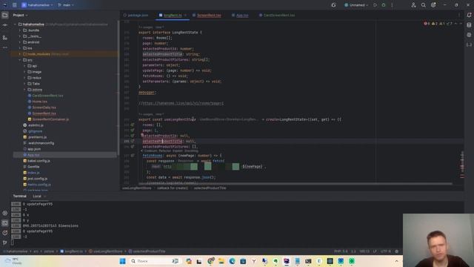474x267 pixels.
Task: Switch to CardScreenRent.tsx tab
Action: (x=277, y=15)
